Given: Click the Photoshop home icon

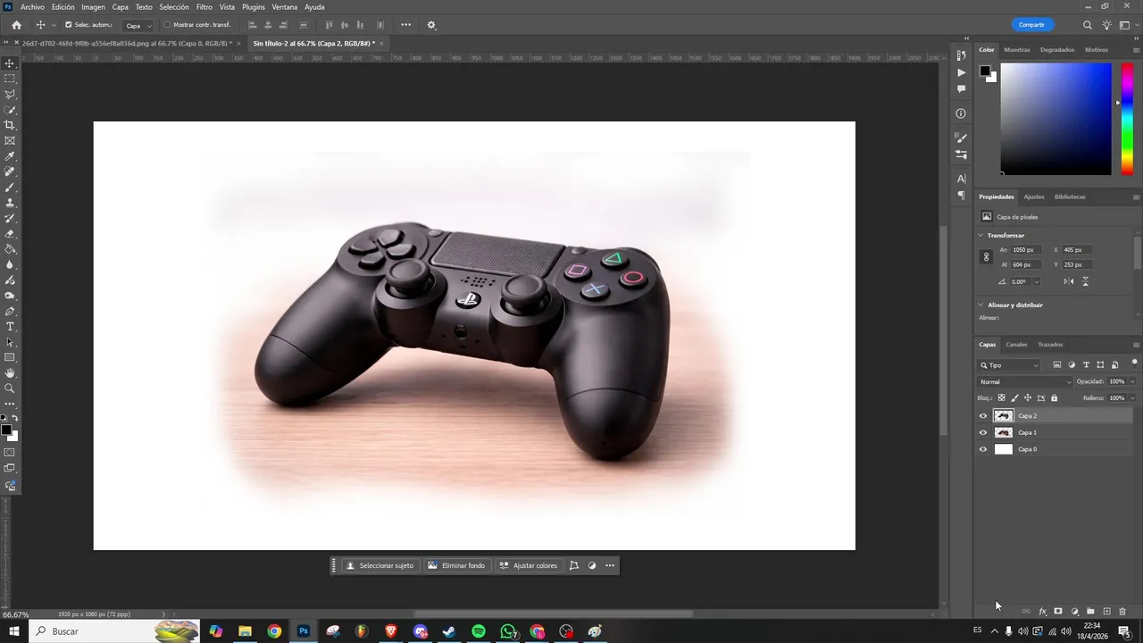Looking at the screenshot, I should [16, 25].
